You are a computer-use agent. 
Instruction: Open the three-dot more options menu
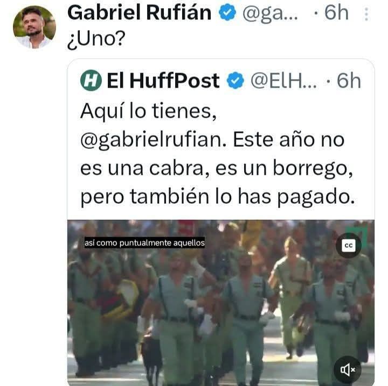366,14
